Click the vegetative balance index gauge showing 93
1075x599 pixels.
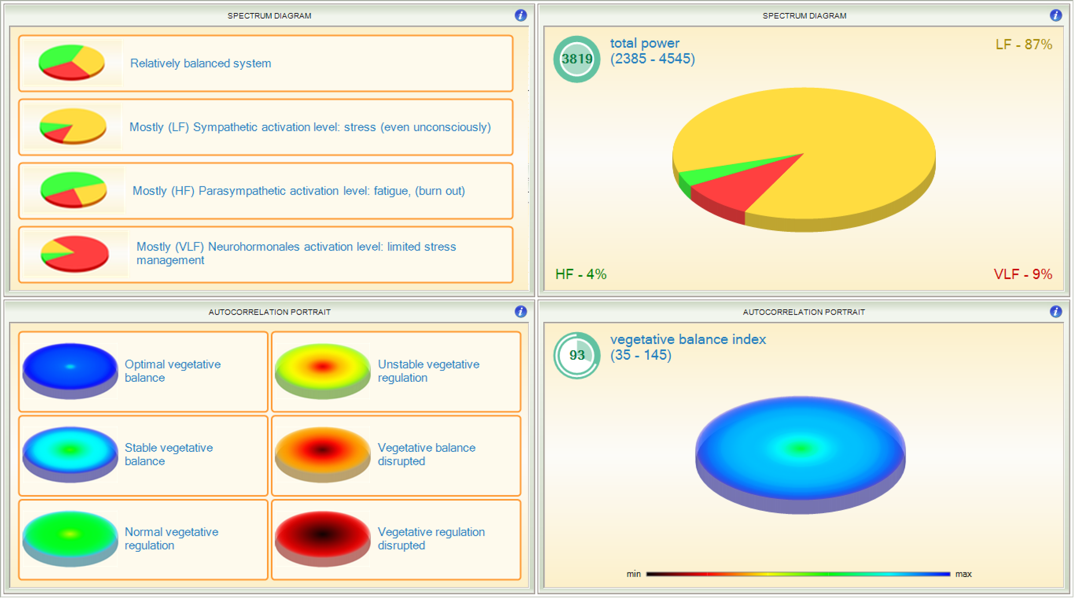[x=576, y=355]
